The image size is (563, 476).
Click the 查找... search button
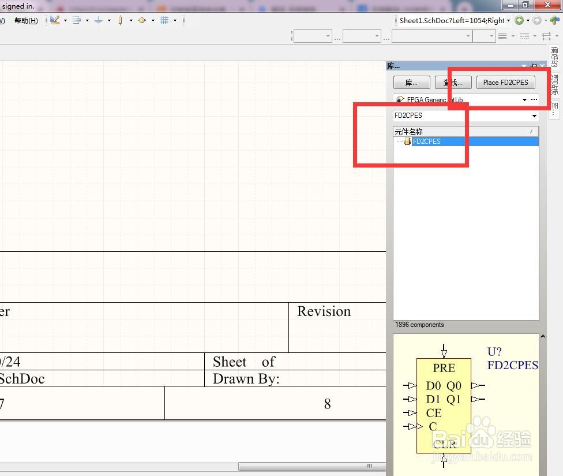(453, 83)
